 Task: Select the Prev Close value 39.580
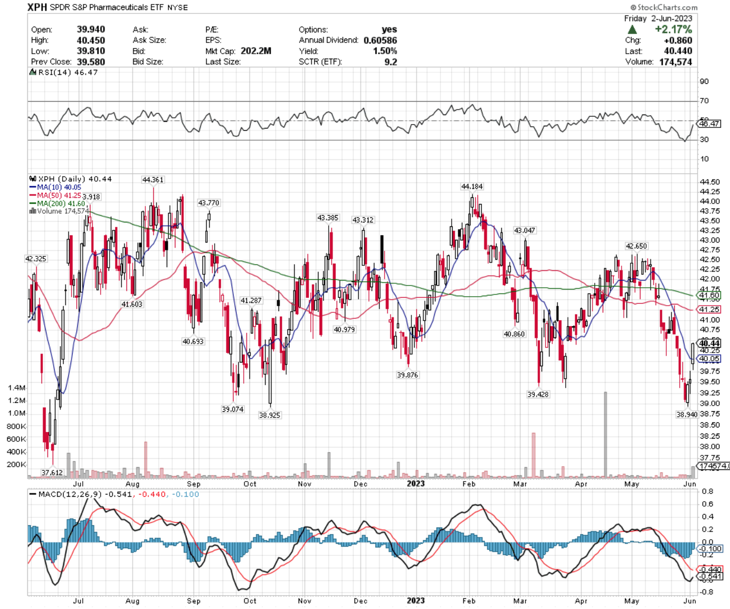point(91,61)
